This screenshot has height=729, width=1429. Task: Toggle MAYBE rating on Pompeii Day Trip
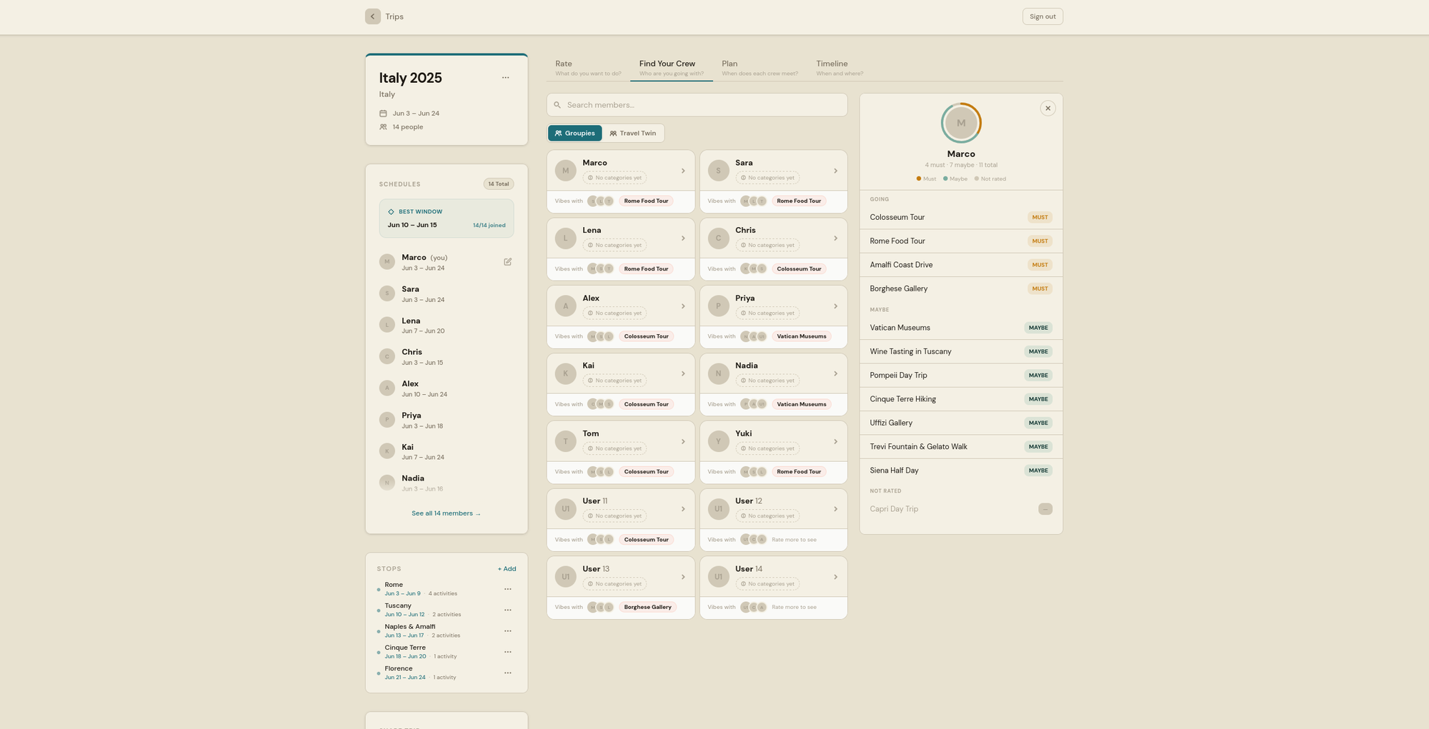1038,376
